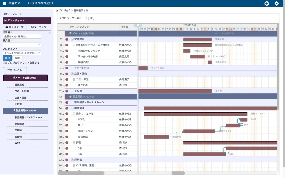Click the zoom in magnifier icon
285x178 pixels.
point(92,18)
